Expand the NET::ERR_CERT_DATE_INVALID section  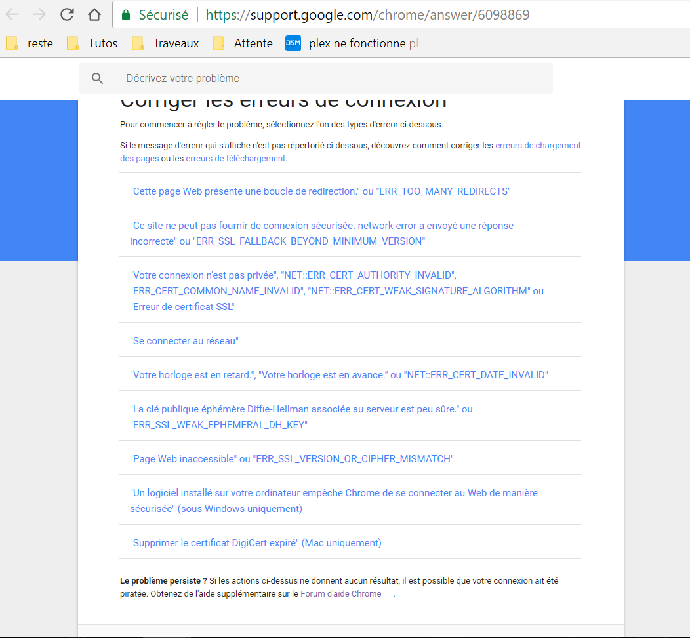coord(350,375)
